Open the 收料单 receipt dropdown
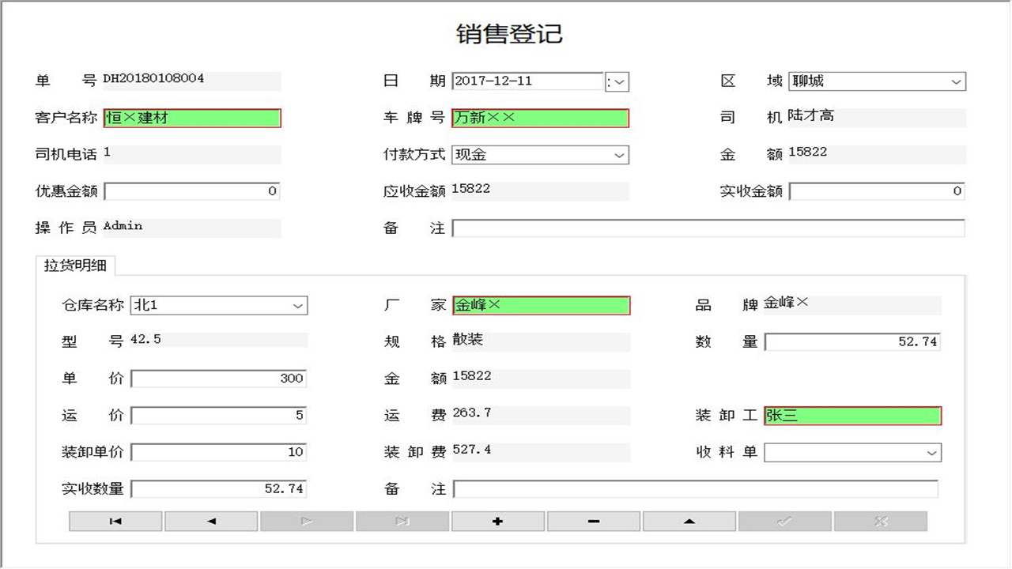This screenshot has height=569, width=1012. [x=933, y=452]
